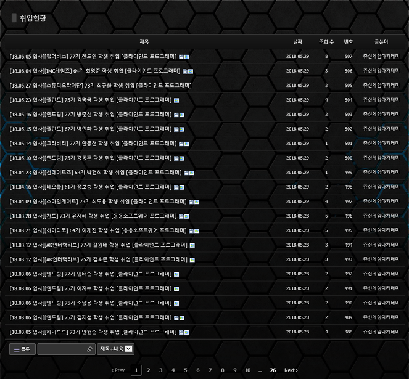
Task: Click image icon on 스마일게이트 post 497
Action: click(x=197, y=202)
